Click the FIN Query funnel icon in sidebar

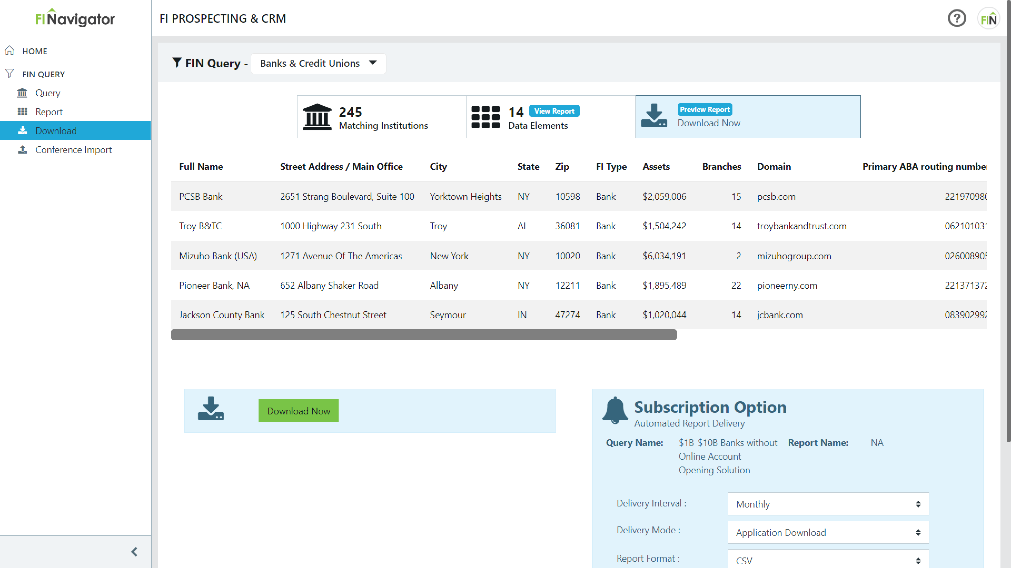[x=10, y=74]
